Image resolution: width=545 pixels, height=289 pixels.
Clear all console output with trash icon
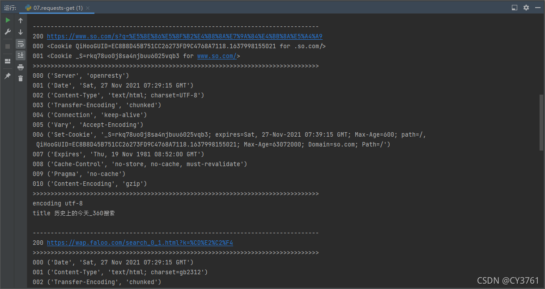tap(21, 79)
